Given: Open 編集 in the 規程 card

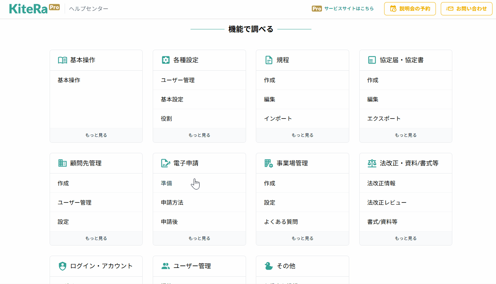Looking at the screenshot, I should [269, 99].
